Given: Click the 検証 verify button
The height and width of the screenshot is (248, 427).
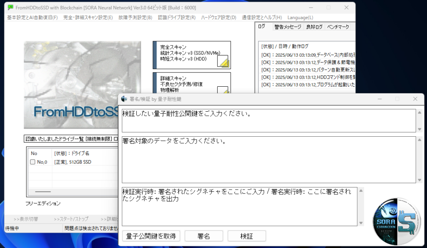Looking at the screenshot, I should click(247, 236).
